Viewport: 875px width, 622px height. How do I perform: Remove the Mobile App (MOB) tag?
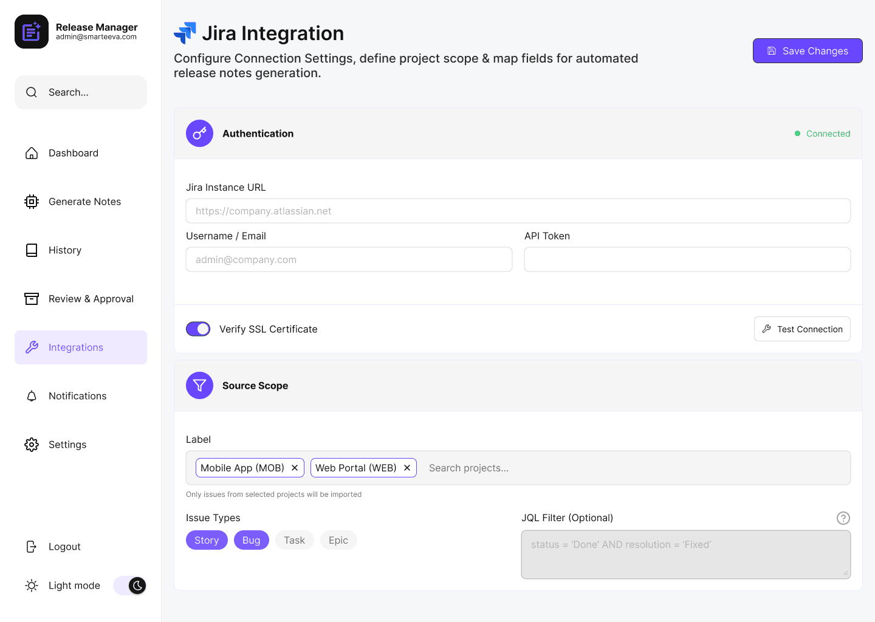coord(295,468)
